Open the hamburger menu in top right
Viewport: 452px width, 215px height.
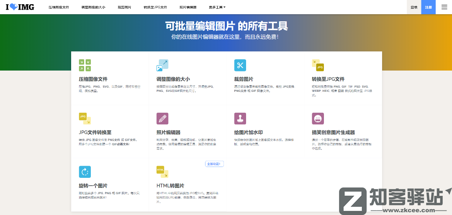click(x=444, y=7)
